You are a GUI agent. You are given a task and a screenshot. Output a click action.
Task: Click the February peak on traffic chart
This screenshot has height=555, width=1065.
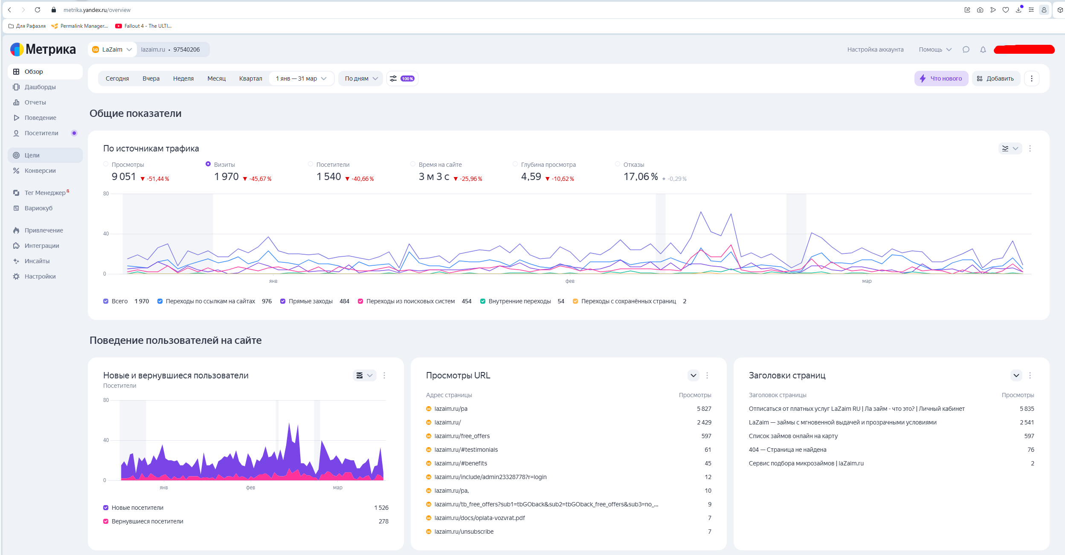(x=700, y=212)
